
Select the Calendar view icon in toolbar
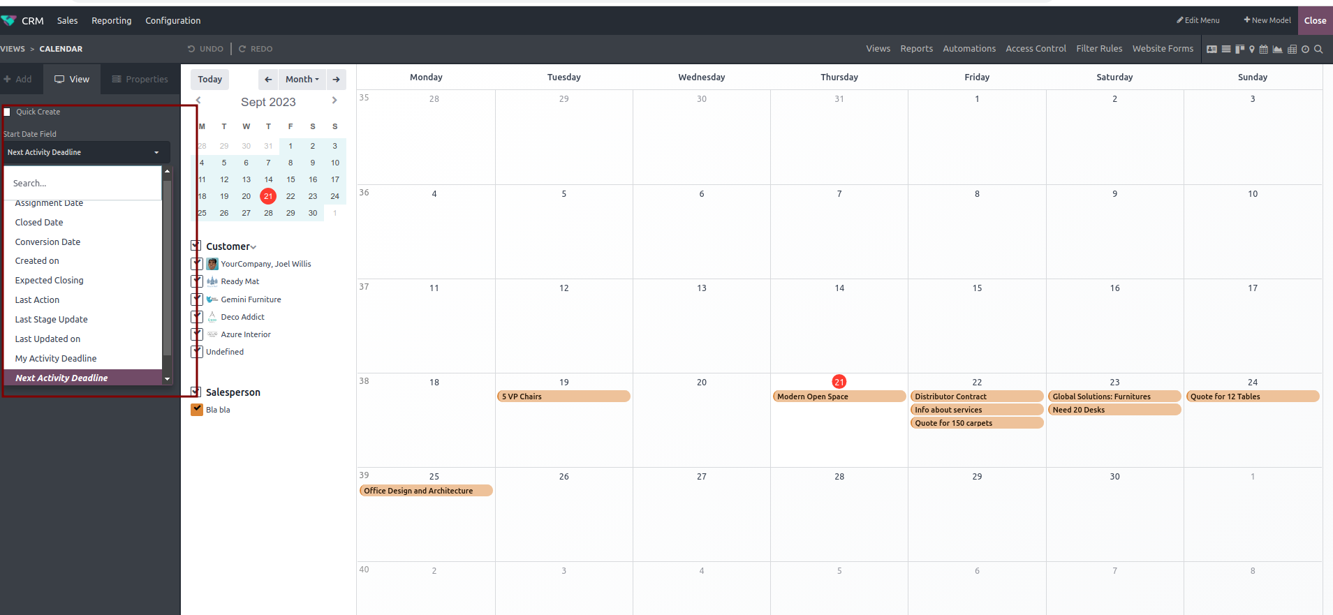click(x=1264, y=49)
